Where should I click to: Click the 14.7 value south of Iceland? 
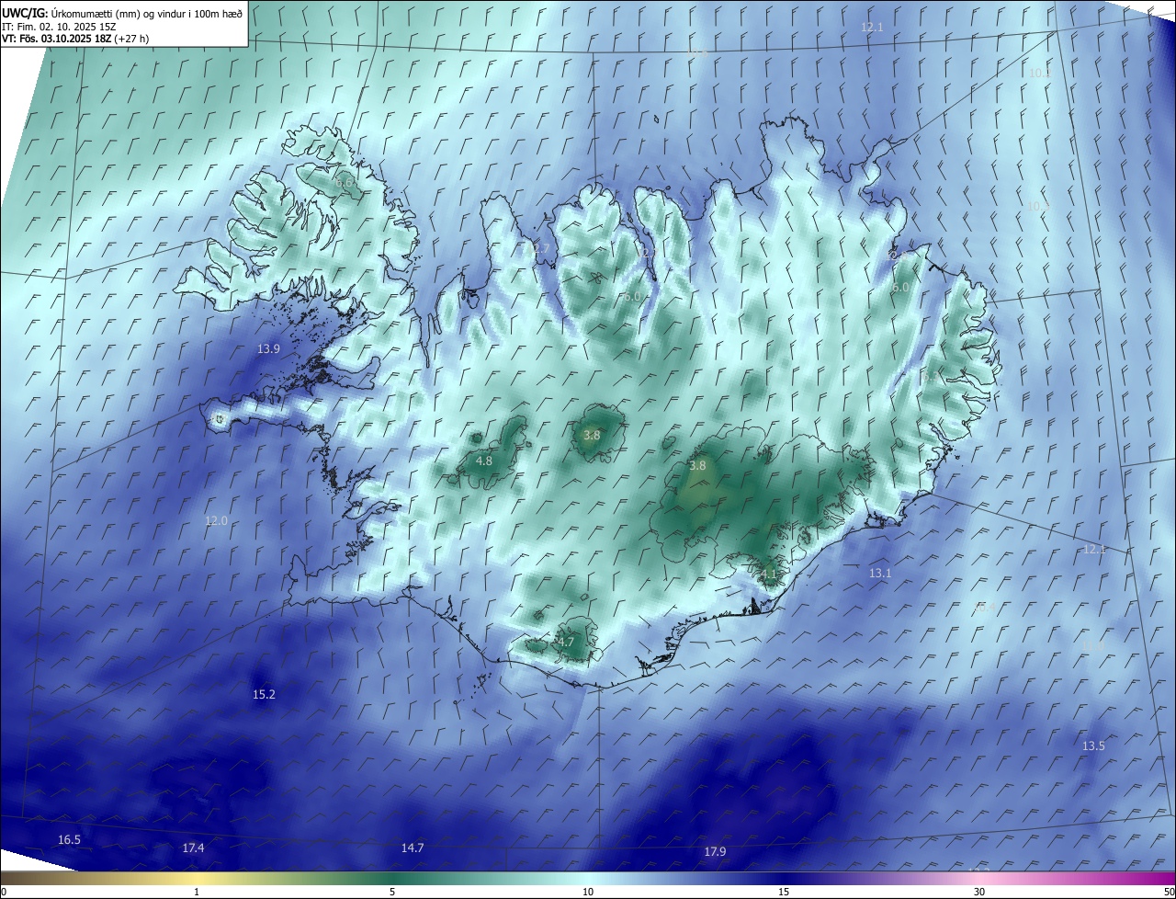click(413, 848)
